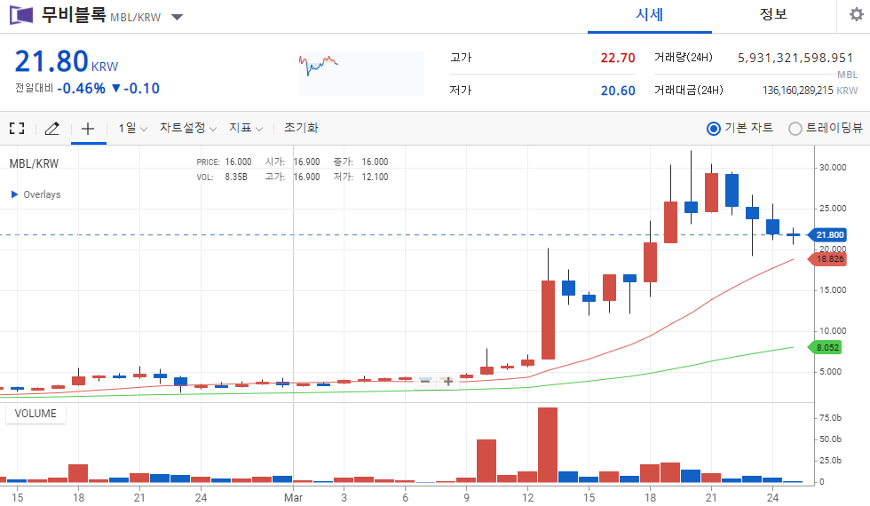
Task: Open the 지표 indicators dropdown
Action: pos(246,128)
